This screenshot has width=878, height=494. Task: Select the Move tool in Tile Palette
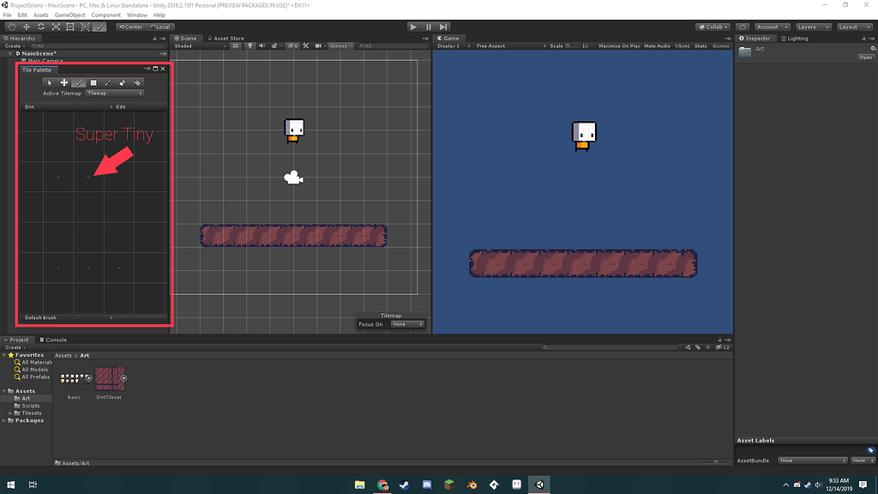point(64,82)
